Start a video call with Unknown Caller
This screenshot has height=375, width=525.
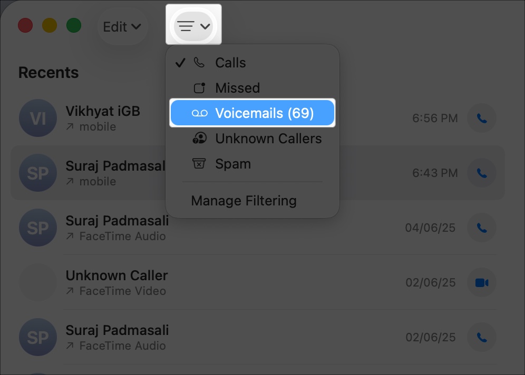point(482,282)
